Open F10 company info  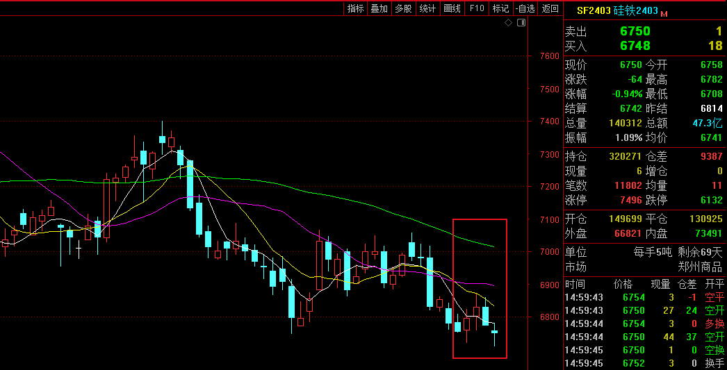(476, 8)
